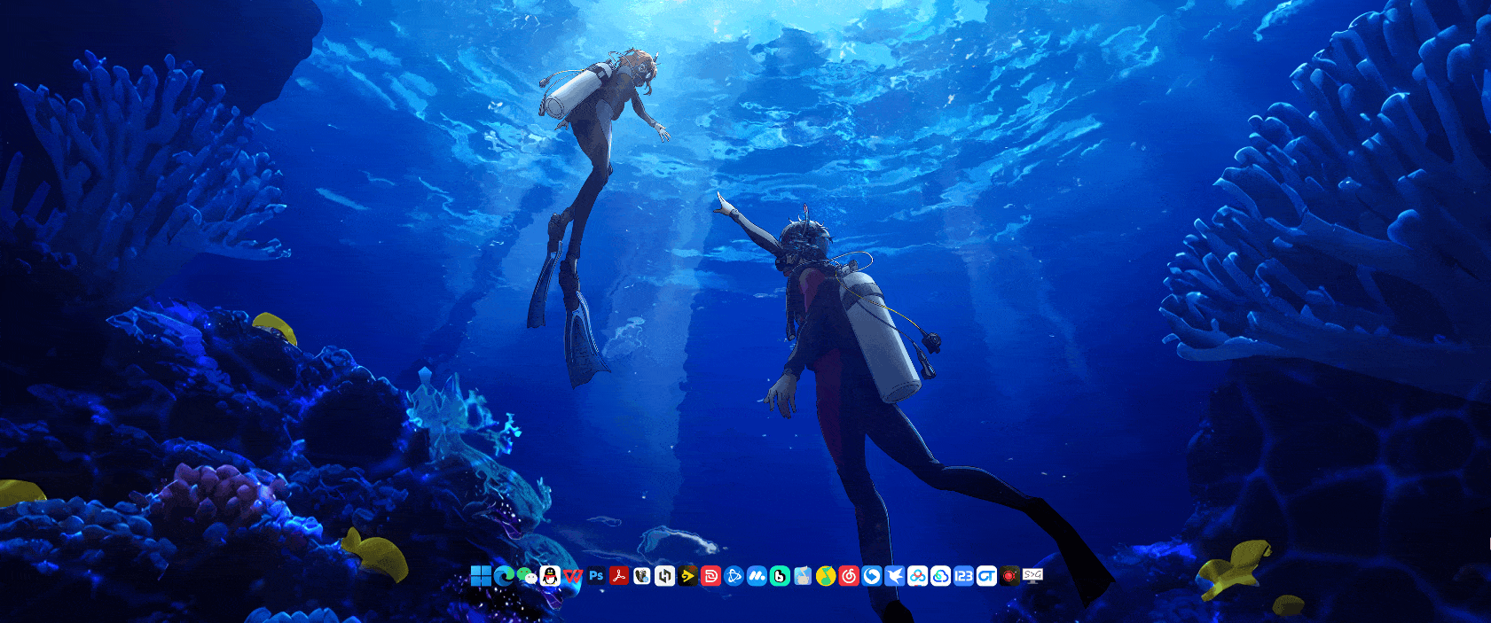
Task: Launch the blue GT app icon
Action: pyautogui.click(x=986, y=576)
